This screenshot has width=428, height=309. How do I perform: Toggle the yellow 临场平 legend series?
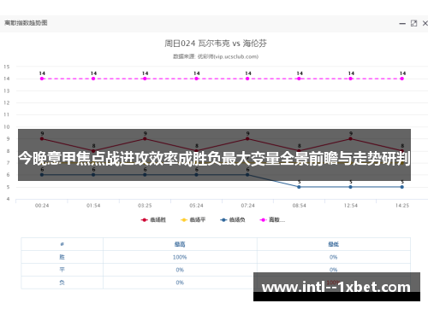tap(193, 219)
